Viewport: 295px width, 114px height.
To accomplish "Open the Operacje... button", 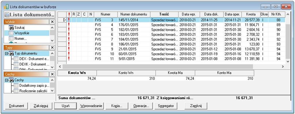I will click(x=141, y=106).
